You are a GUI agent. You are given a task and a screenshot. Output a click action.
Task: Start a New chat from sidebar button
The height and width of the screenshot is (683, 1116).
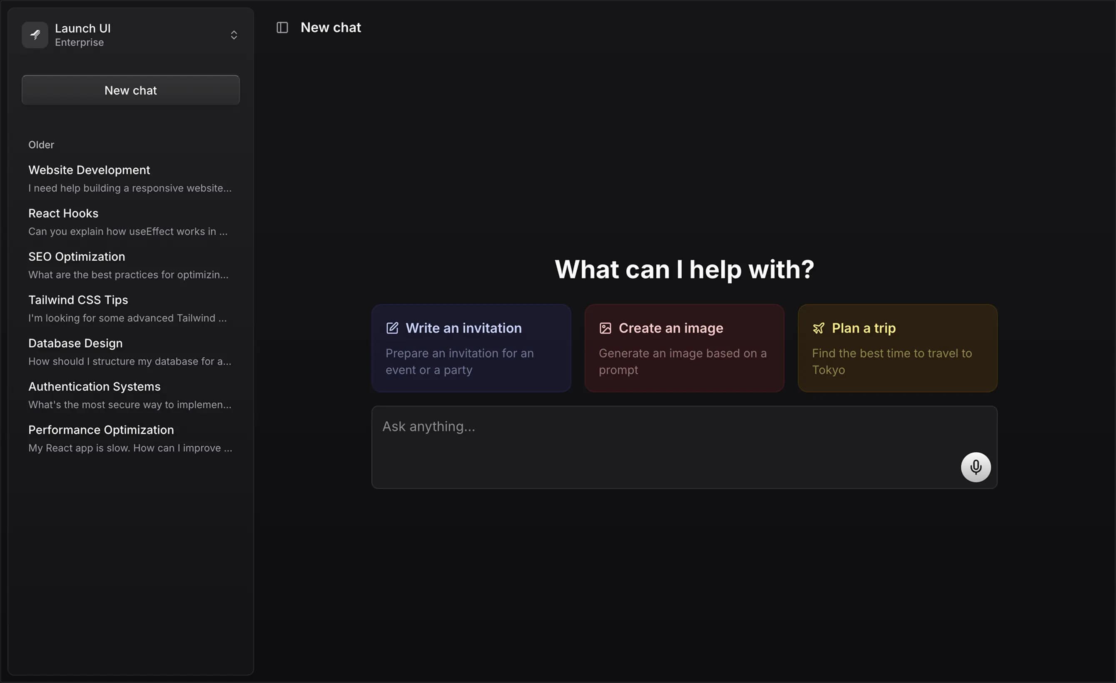coord(130,90)
